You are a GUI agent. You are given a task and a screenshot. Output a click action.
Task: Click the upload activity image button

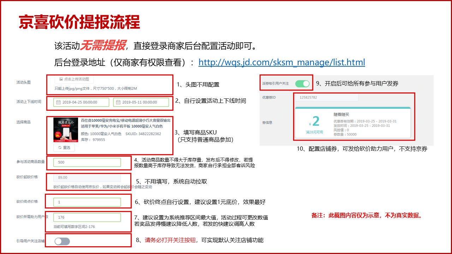click(x=74, y=79)
